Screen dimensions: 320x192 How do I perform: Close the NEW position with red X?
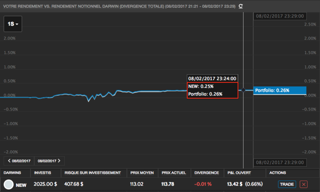coord(304,184)
